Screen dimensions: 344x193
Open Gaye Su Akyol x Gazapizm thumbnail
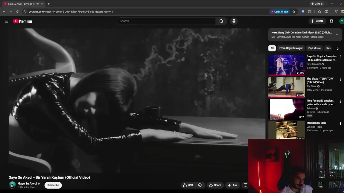(287, 65)
